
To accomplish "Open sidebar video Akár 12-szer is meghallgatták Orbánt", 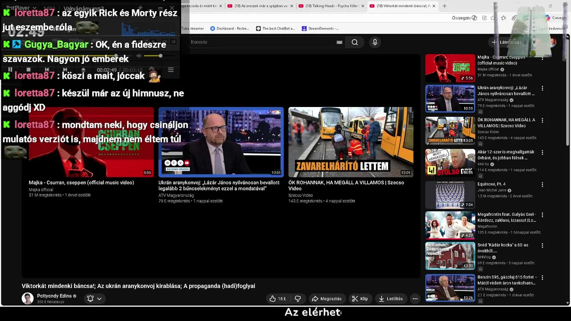I will [x=507, y=154].
